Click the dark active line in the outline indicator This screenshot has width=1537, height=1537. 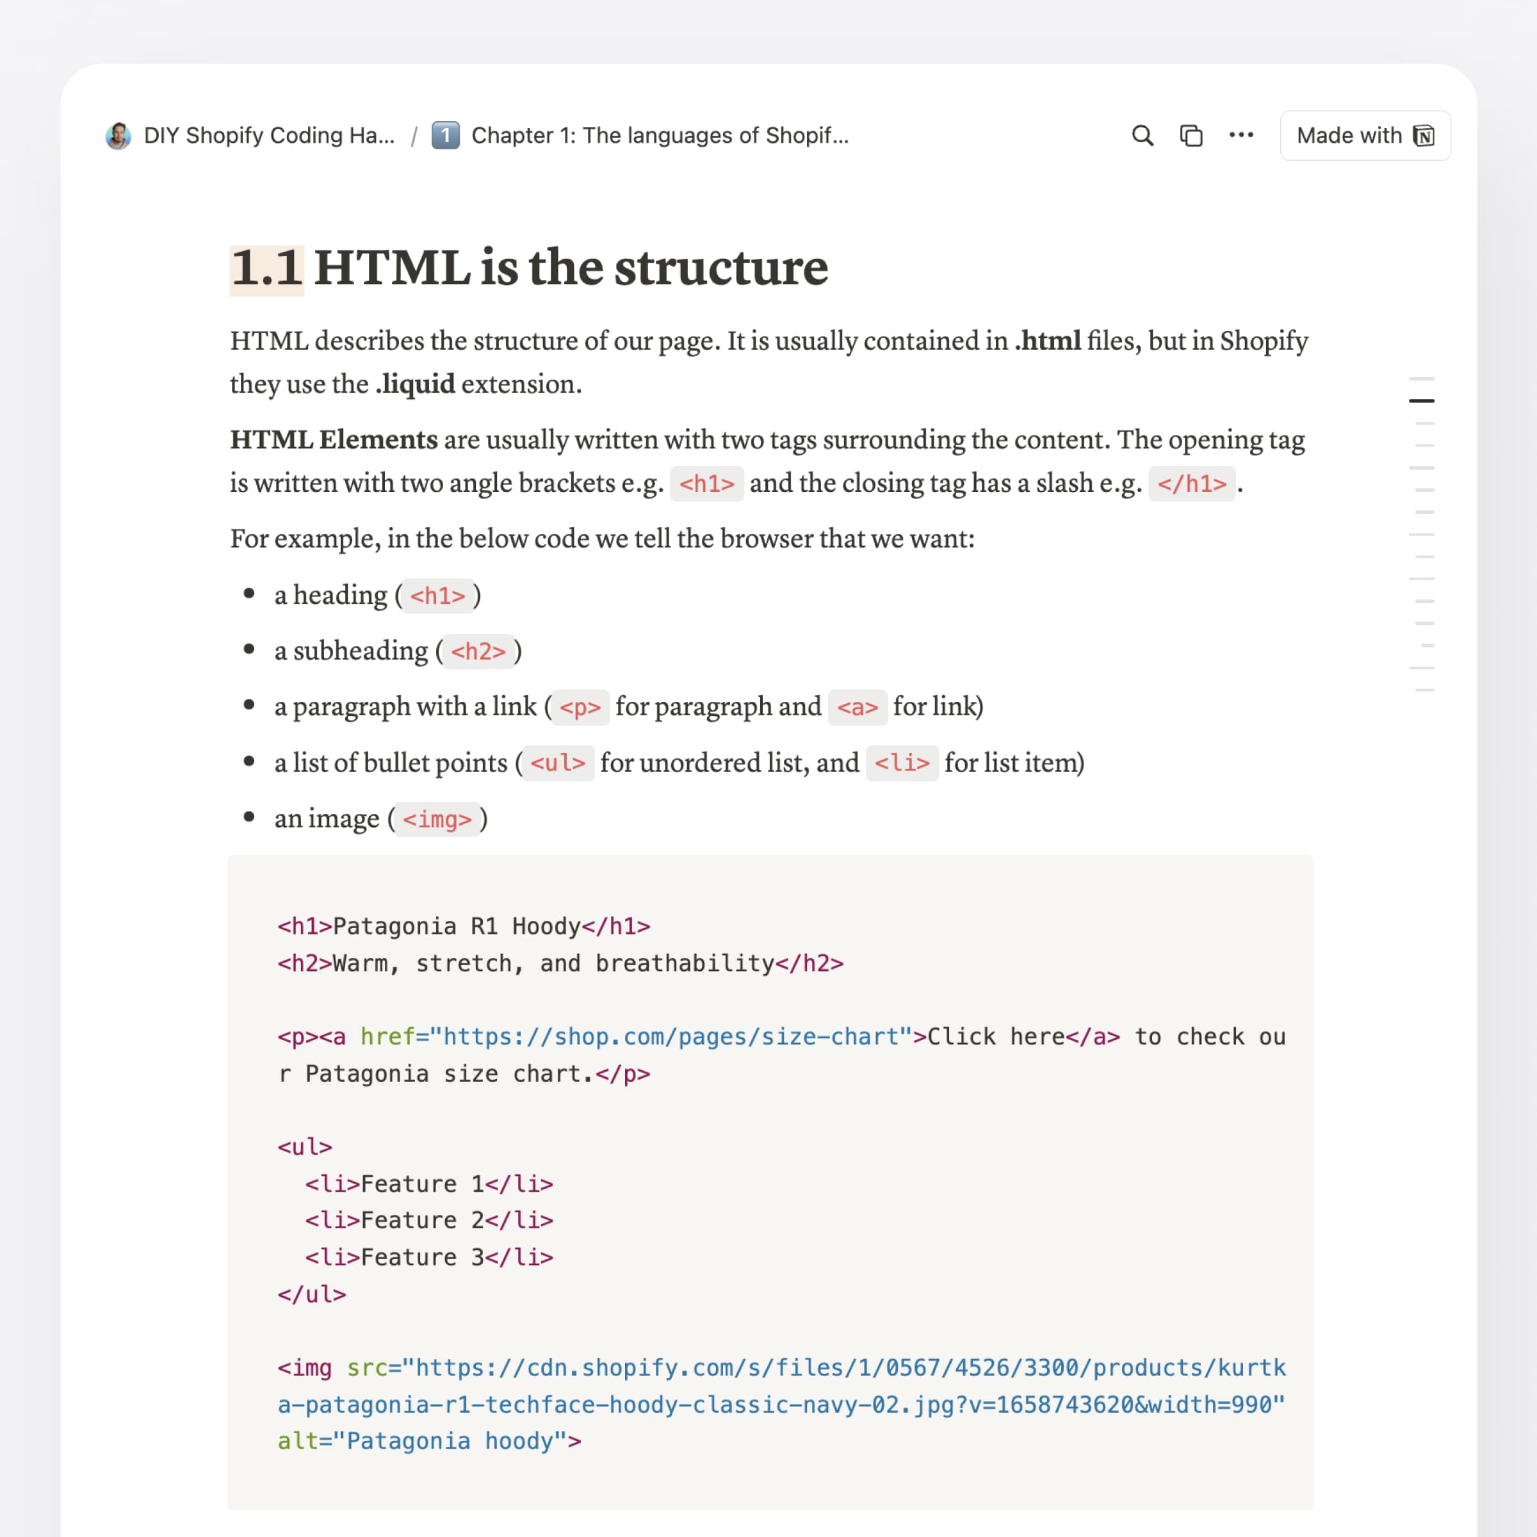(1422, 400)
